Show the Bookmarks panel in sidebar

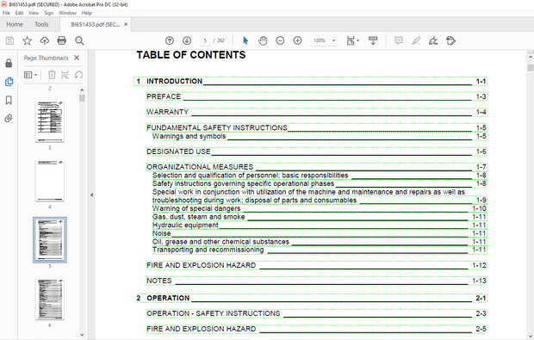[9, 100]
